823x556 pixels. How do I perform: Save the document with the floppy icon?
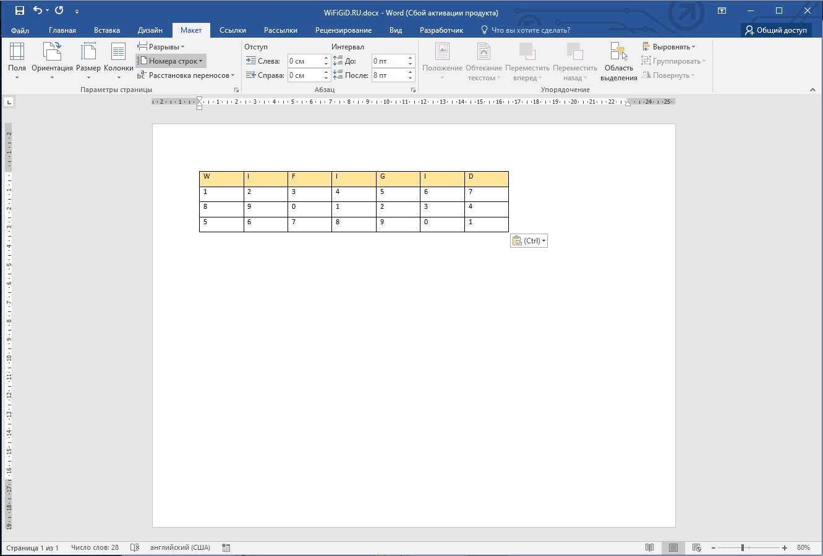point(20,11)
